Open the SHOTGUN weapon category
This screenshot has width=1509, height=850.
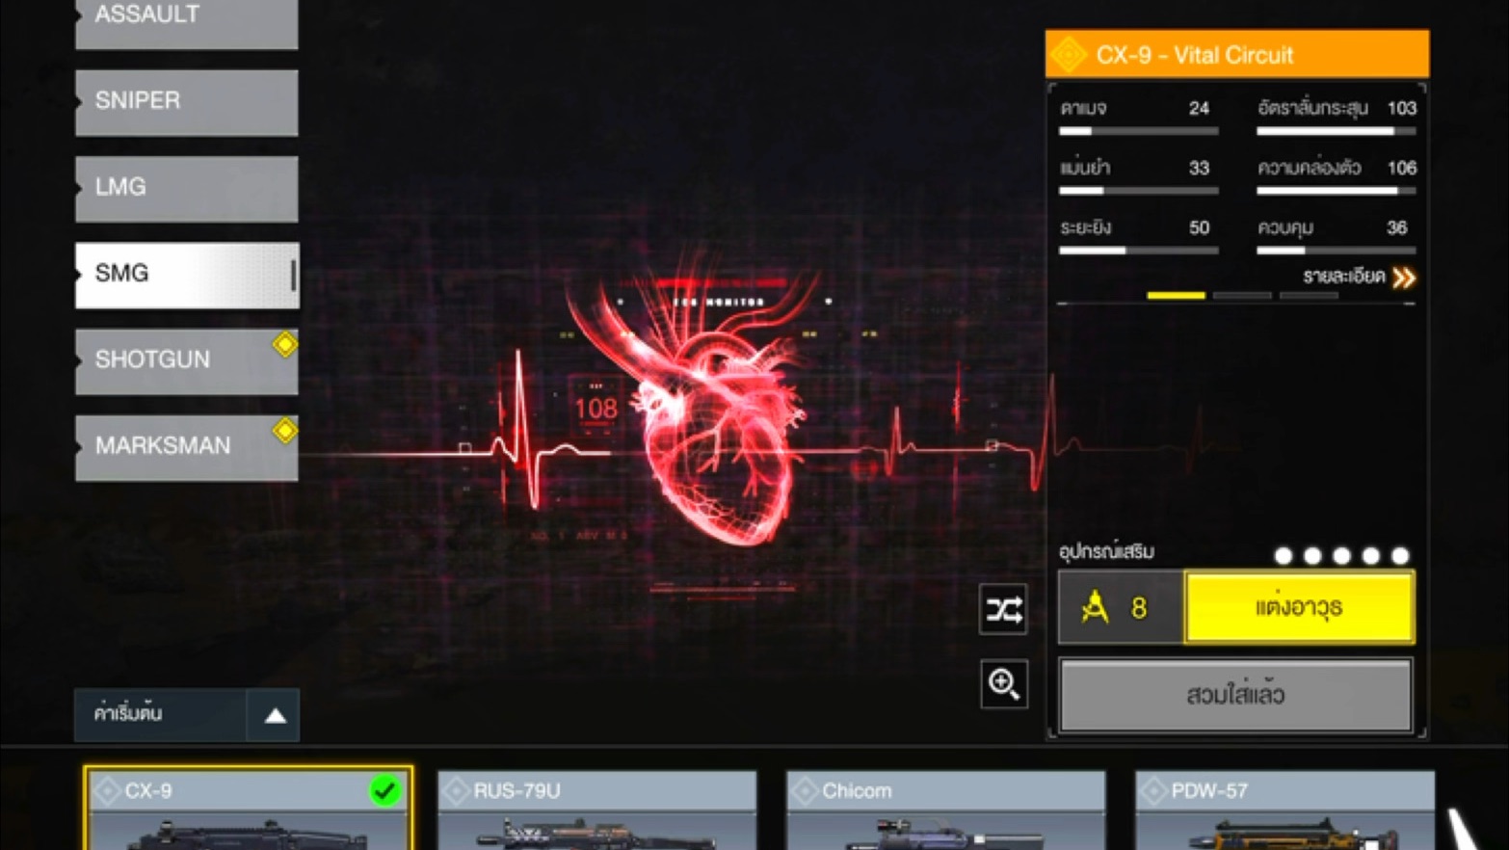187,361
